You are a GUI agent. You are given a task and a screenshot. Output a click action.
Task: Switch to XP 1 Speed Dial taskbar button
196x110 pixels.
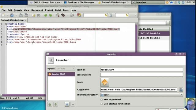[x=46, y=2]
